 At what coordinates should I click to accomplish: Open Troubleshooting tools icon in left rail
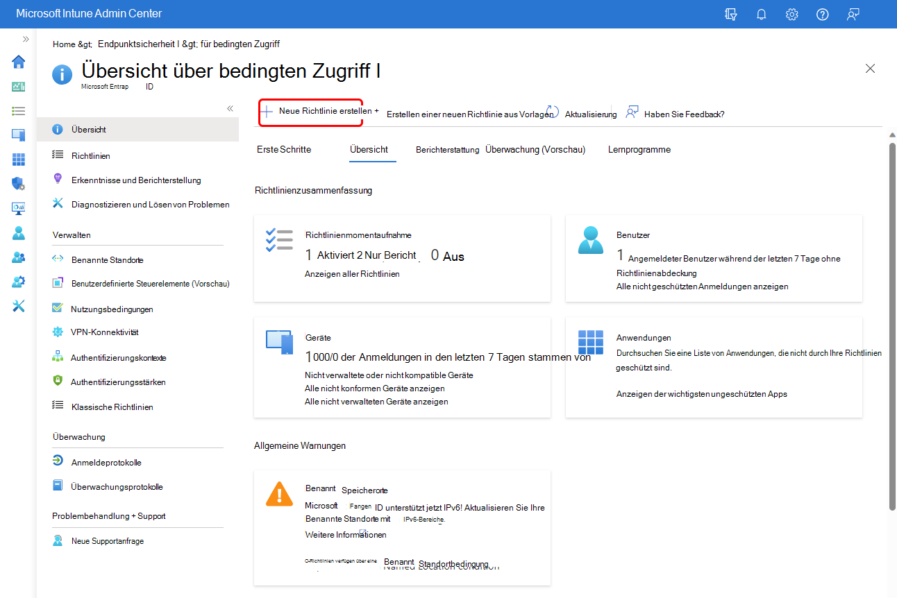pyautogui.click(x=19, y=306)
